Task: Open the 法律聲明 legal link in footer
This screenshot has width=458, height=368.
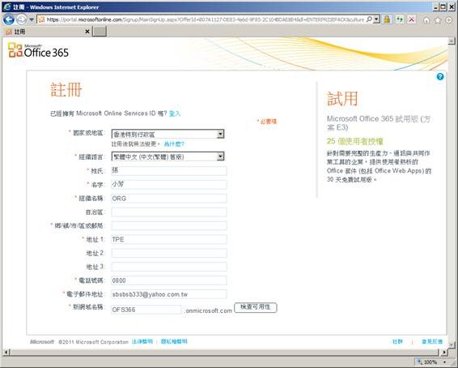Action: pyautogui.click(x=142, y=341)
